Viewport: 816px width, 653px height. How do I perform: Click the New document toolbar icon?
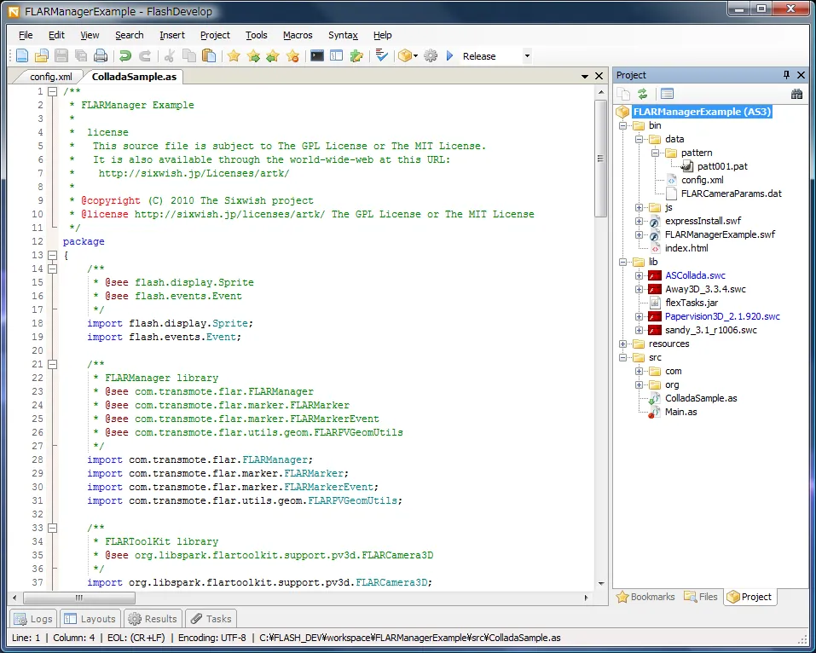22,55
